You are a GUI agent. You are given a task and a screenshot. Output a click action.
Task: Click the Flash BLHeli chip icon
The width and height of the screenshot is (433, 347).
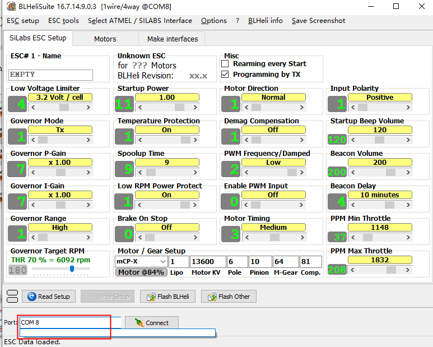[x=151, y=297]
